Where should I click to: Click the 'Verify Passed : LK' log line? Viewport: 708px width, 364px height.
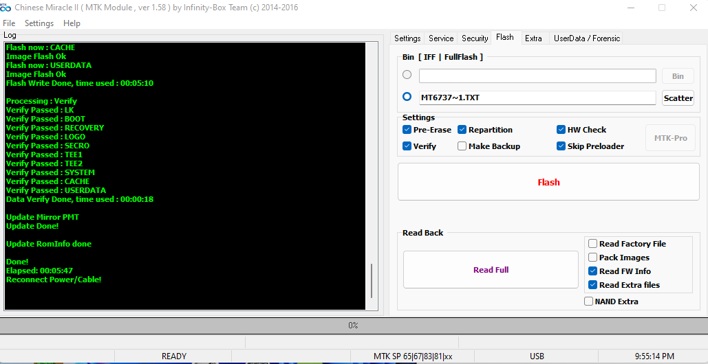tap(40, 110)
